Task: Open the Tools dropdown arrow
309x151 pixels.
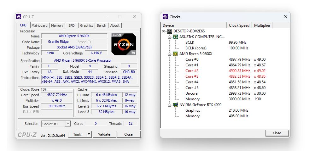Action: pyautogui.click(x=89, y=135)
